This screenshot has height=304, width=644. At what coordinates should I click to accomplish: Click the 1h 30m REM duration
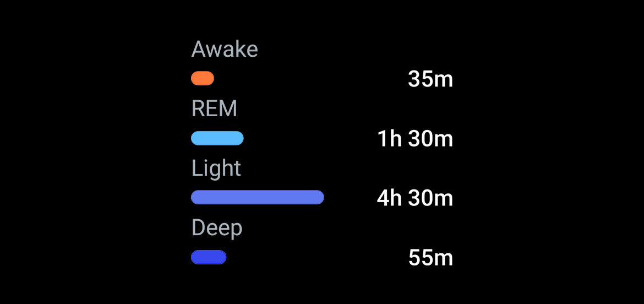(415, 139)
